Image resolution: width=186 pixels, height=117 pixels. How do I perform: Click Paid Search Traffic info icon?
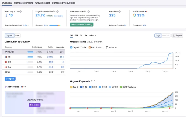89,12
